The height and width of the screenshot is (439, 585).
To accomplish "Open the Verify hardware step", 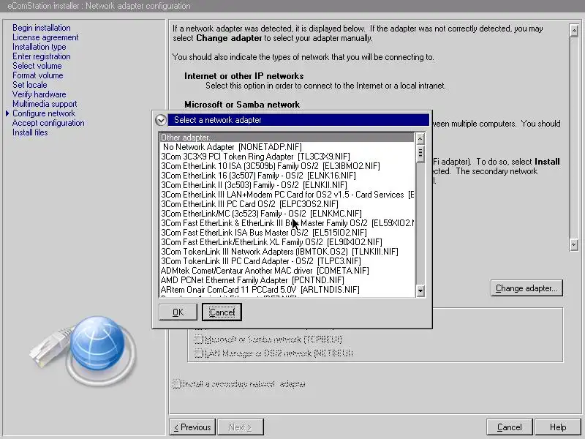I will click(x=39, y=94).
